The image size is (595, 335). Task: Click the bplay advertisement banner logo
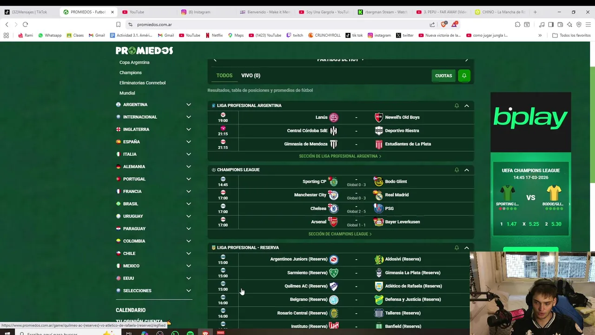tap(530, 118)
